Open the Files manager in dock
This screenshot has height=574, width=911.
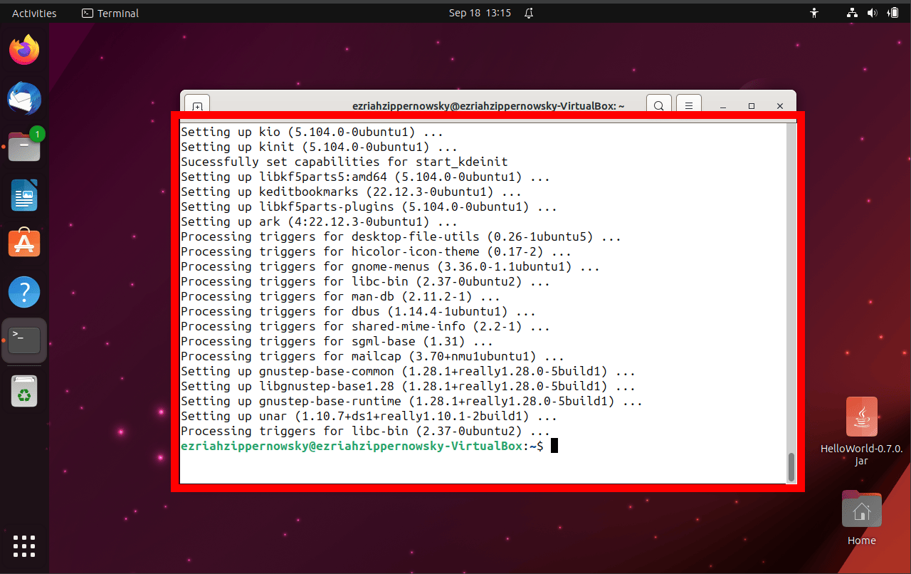coord(24,147)
